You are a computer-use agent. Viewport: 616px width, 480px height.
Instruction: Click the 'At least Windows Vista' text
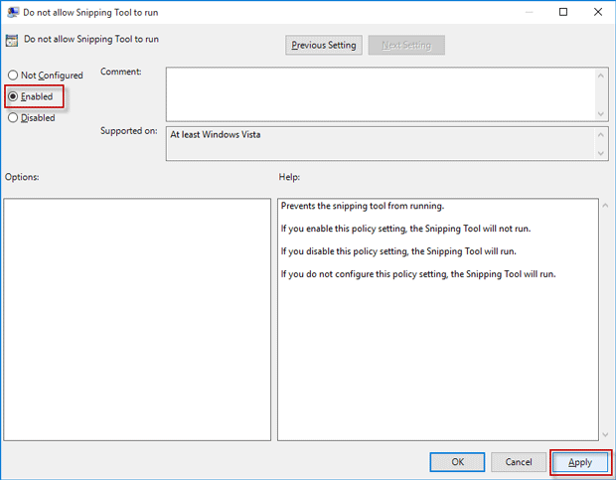point(216,135)
